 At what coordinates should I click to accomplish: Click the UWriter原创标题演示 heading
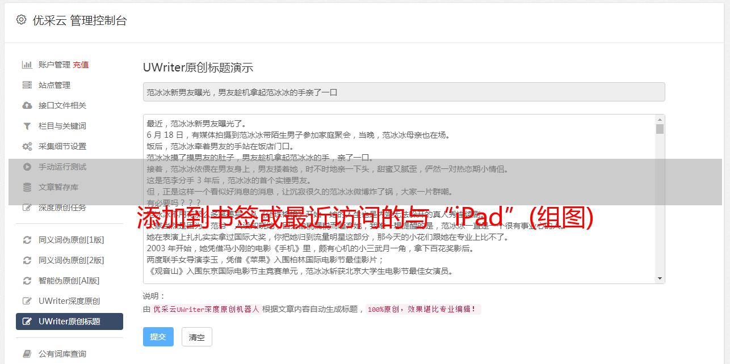pos(198,67)
